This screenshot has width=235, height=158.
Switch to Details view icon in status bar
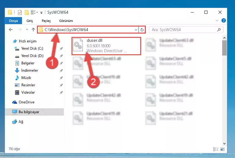[216, 149]
